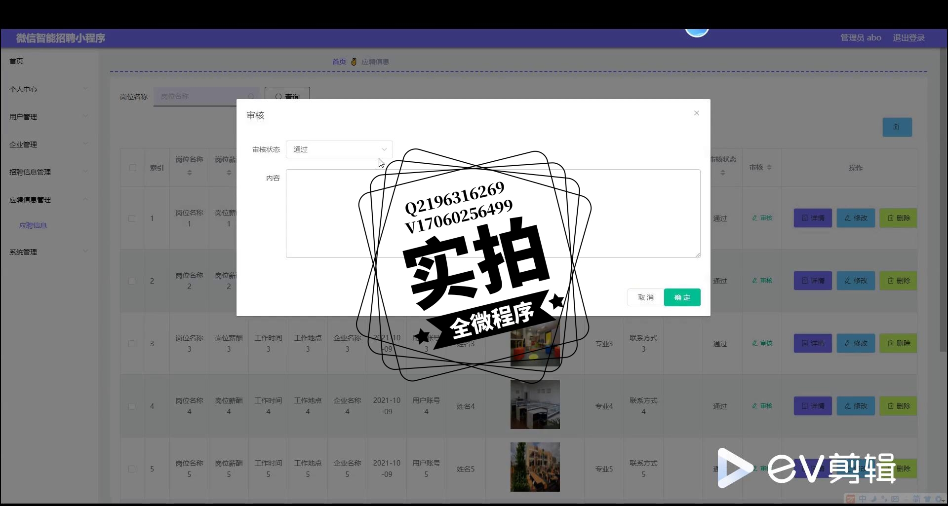Click the 岗位名称 search input field

pyautogui.click(x=206, y=96)
